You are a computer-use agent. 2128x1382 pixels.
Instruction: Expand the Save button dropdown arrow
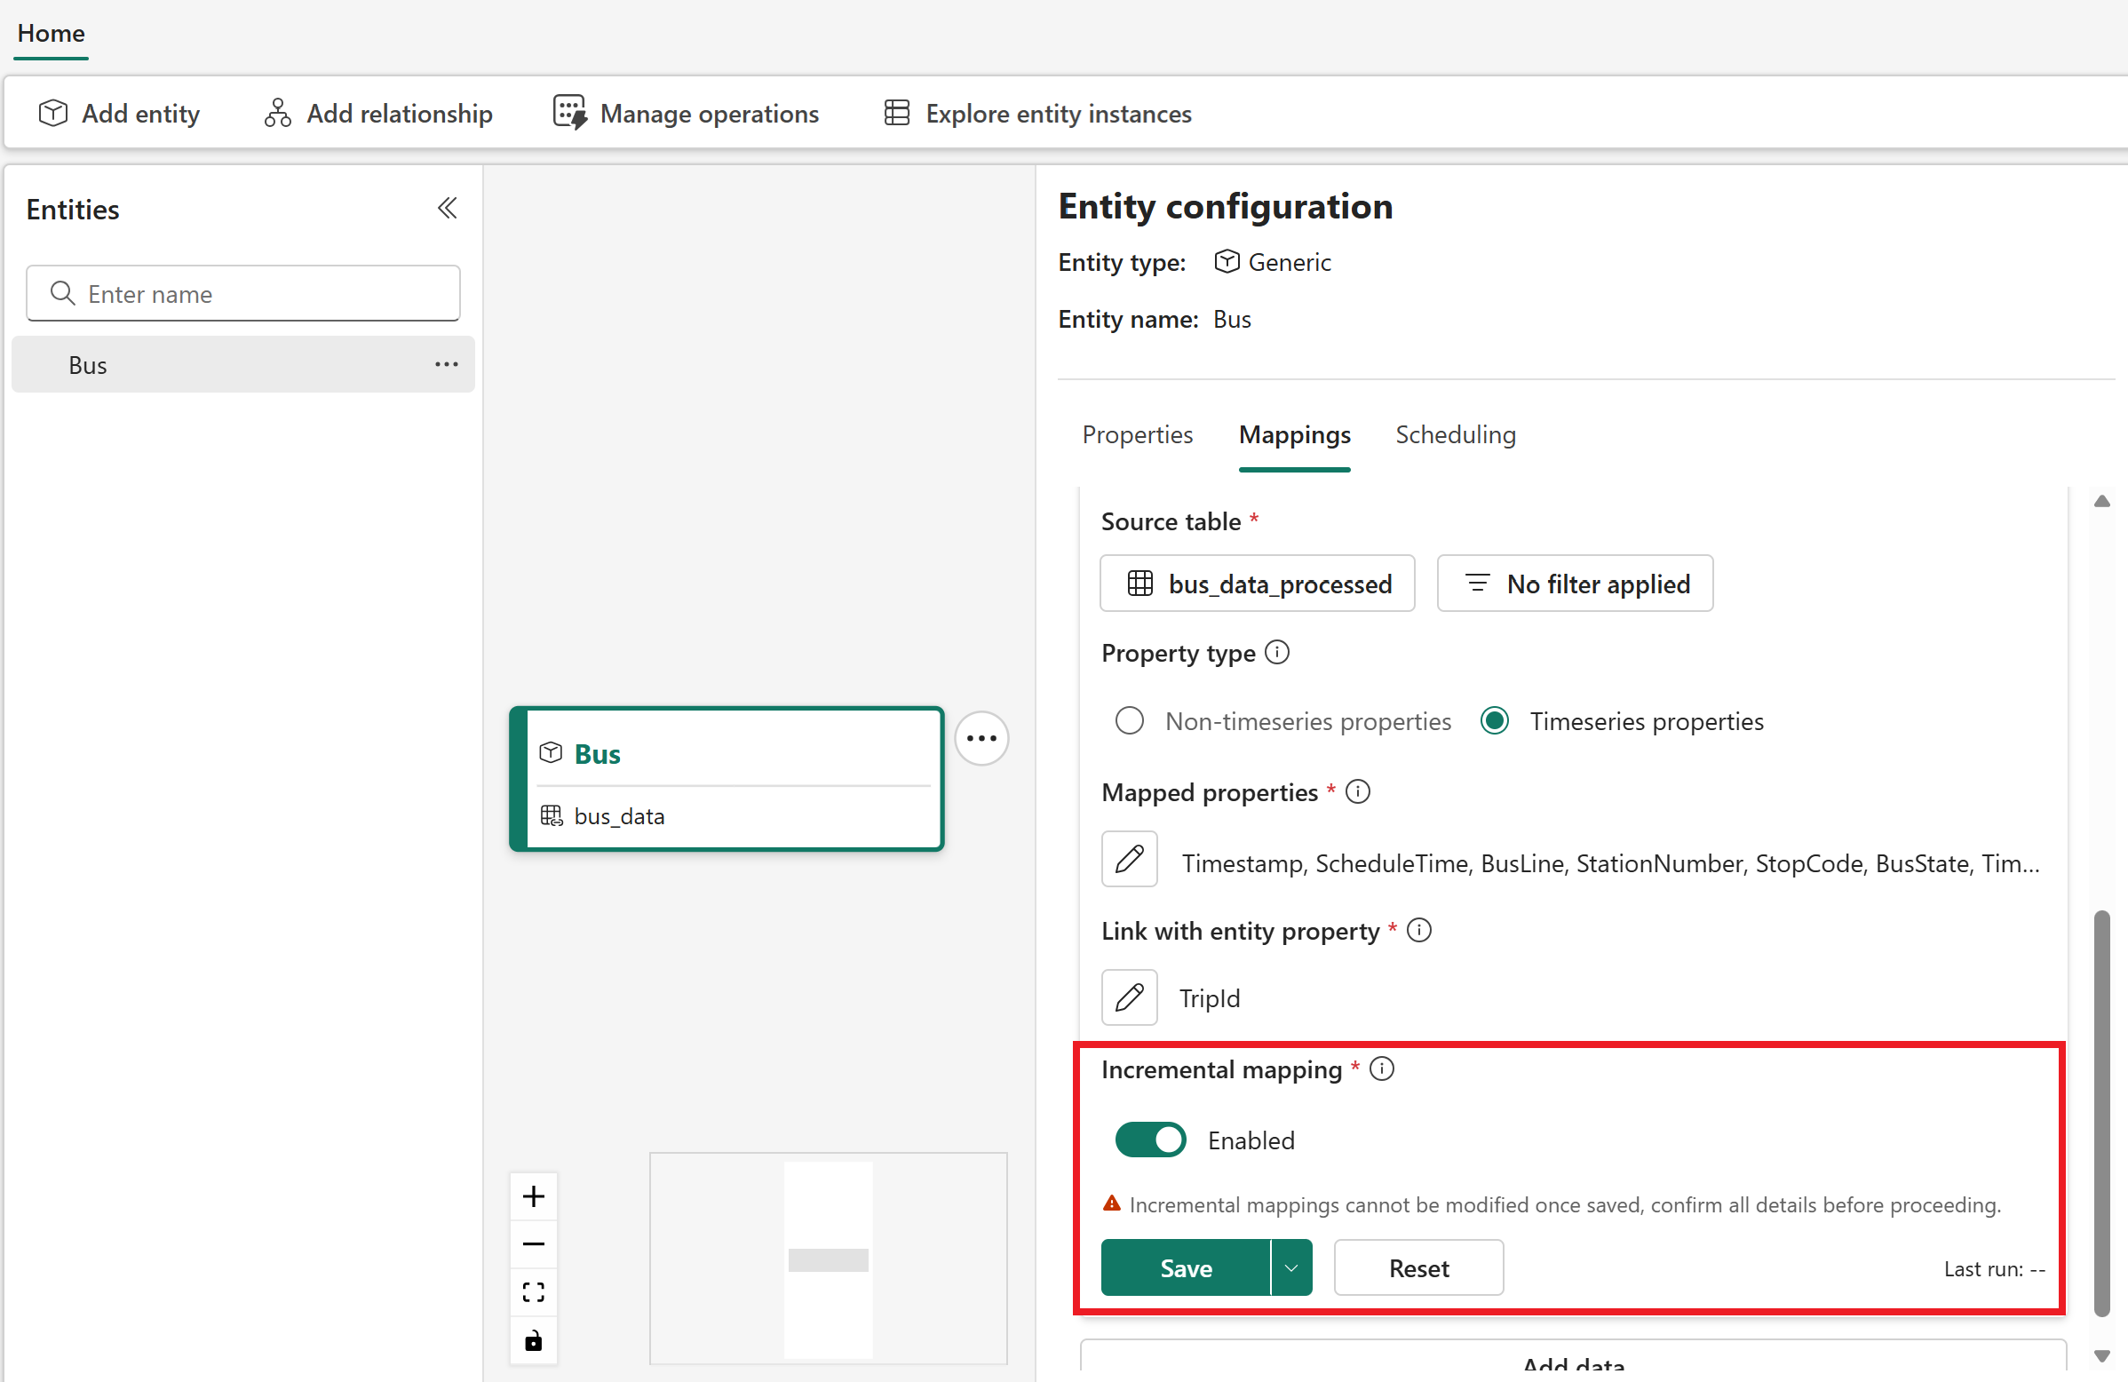[1291, 1267]
